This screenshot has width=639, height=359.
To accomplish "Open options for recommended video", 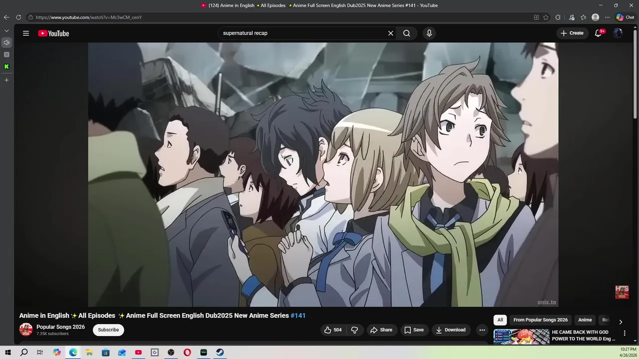I will coord(625,333).
